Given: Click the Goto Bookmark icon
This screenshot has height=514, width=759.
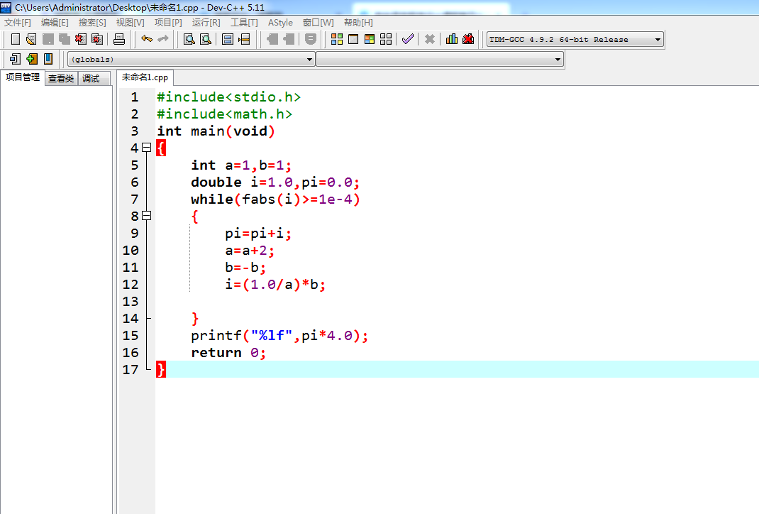Looking at the screenshot, I should [48, 59].
